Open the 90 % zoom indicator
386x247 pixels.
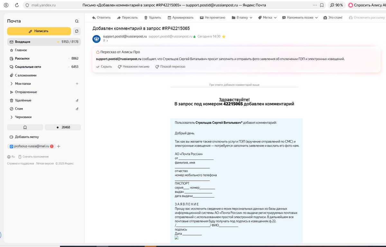point(336,5)
